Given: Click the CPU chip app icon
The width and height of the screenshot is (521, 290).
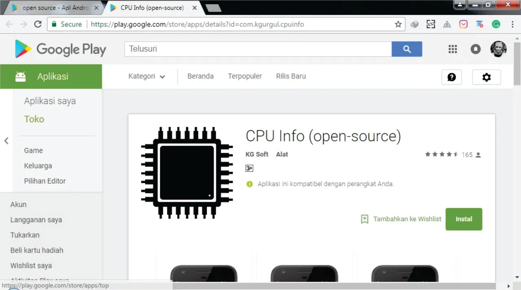Looking at the screenshot, I should (187, 173).
